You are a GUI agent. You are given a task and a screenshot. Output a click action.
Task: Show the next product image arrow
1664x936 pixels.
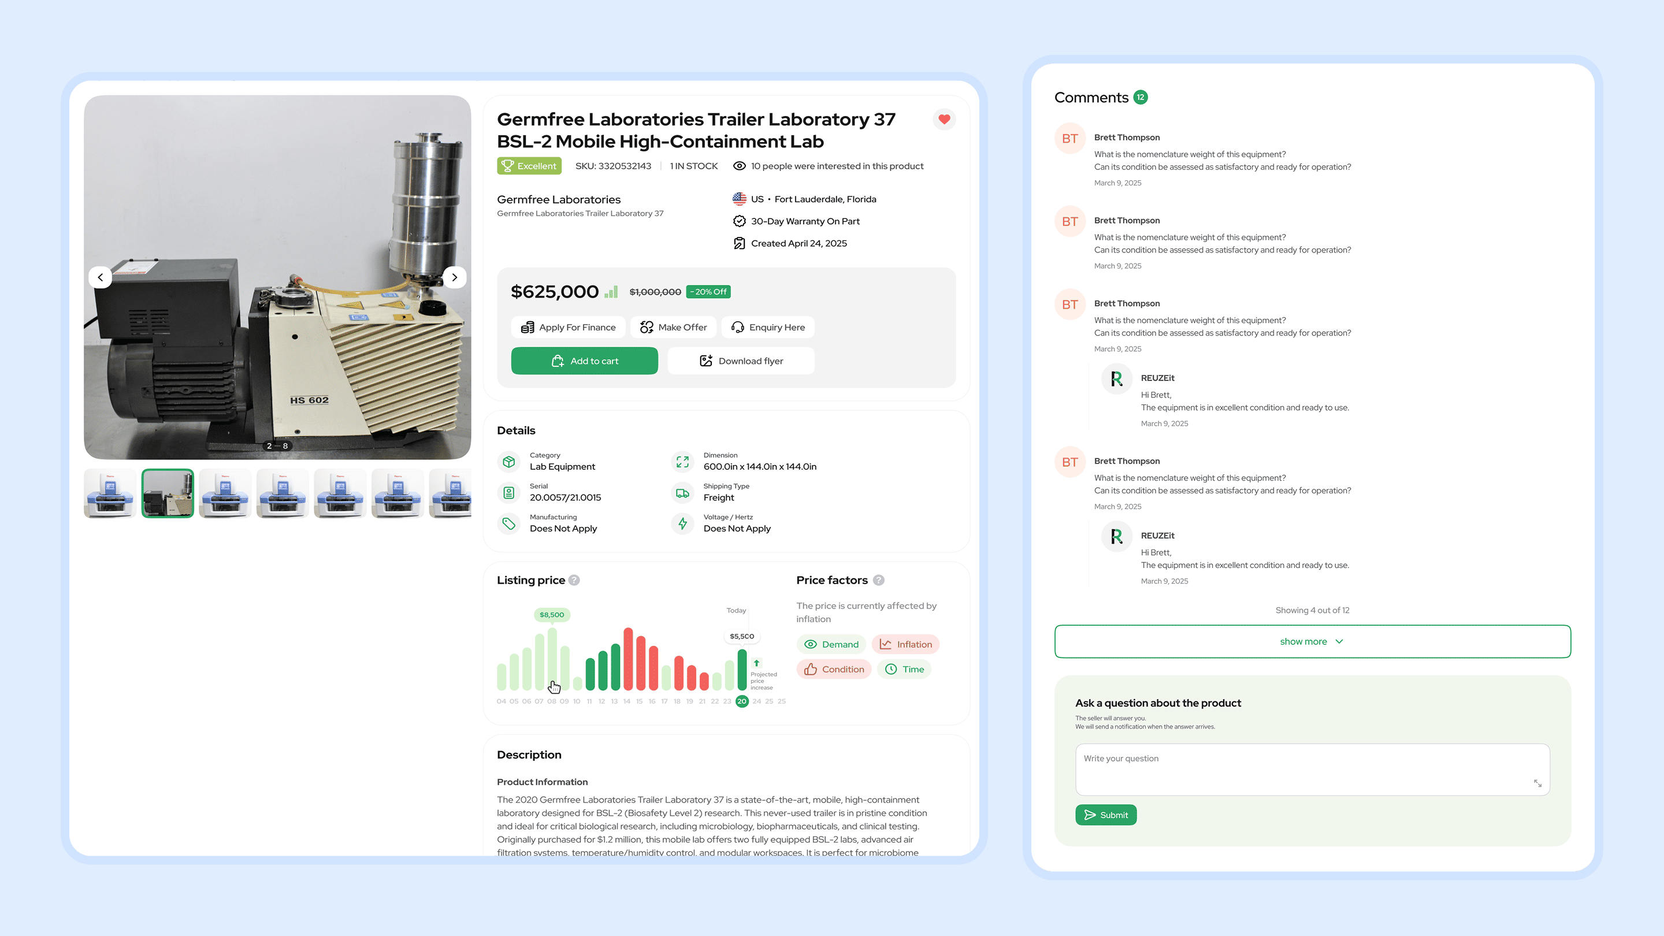(454, 277)
